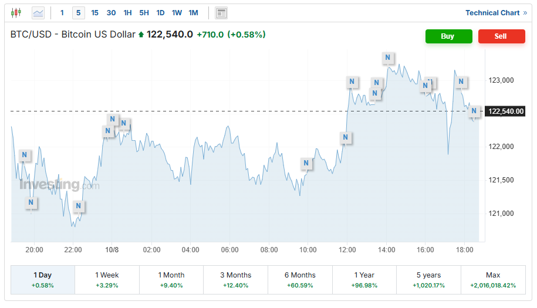Open the news marker near 10:00
The width and height of the screenshot is (537, 308).
click(x=305, y=163)
